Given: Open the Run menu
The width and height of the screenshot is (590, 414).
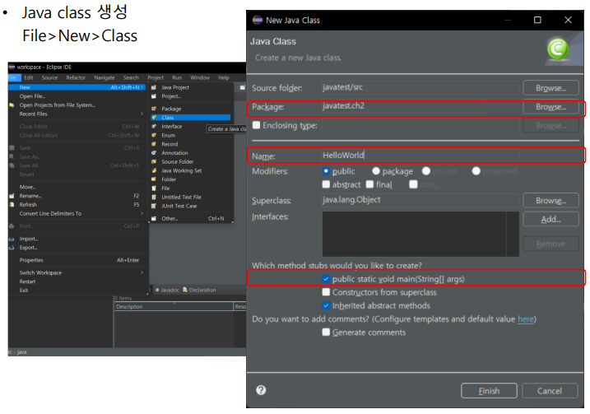Looking at the screenshot, I should click(177, 77).
